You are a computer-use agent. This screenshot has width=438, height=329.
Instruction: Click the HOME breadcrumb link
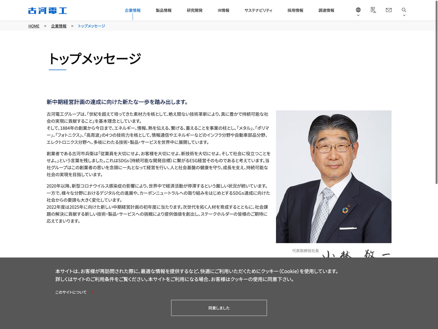pos(34,26)
